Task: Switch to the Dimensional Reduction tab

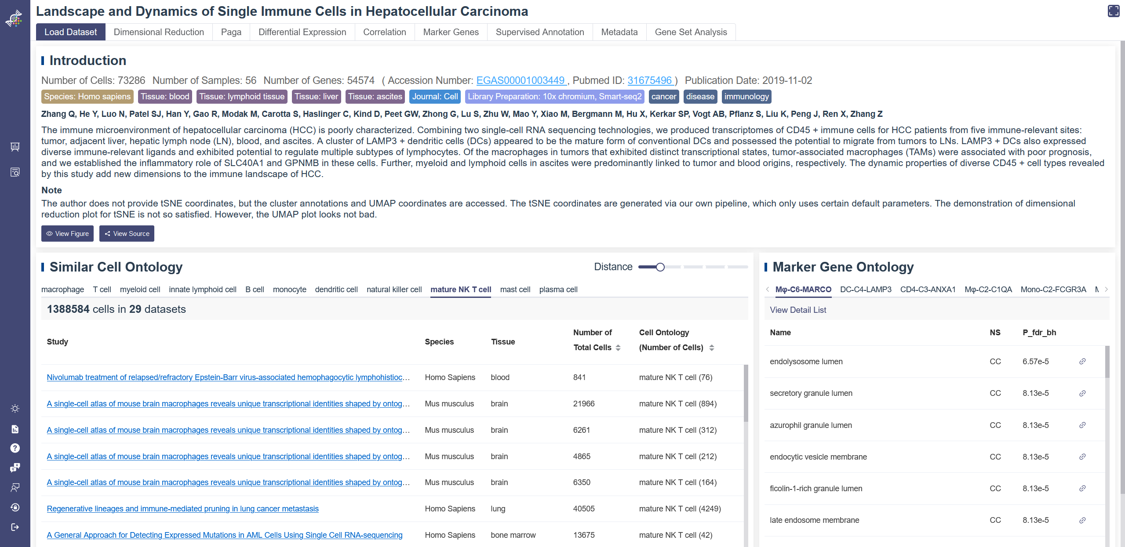Action: 159,32
